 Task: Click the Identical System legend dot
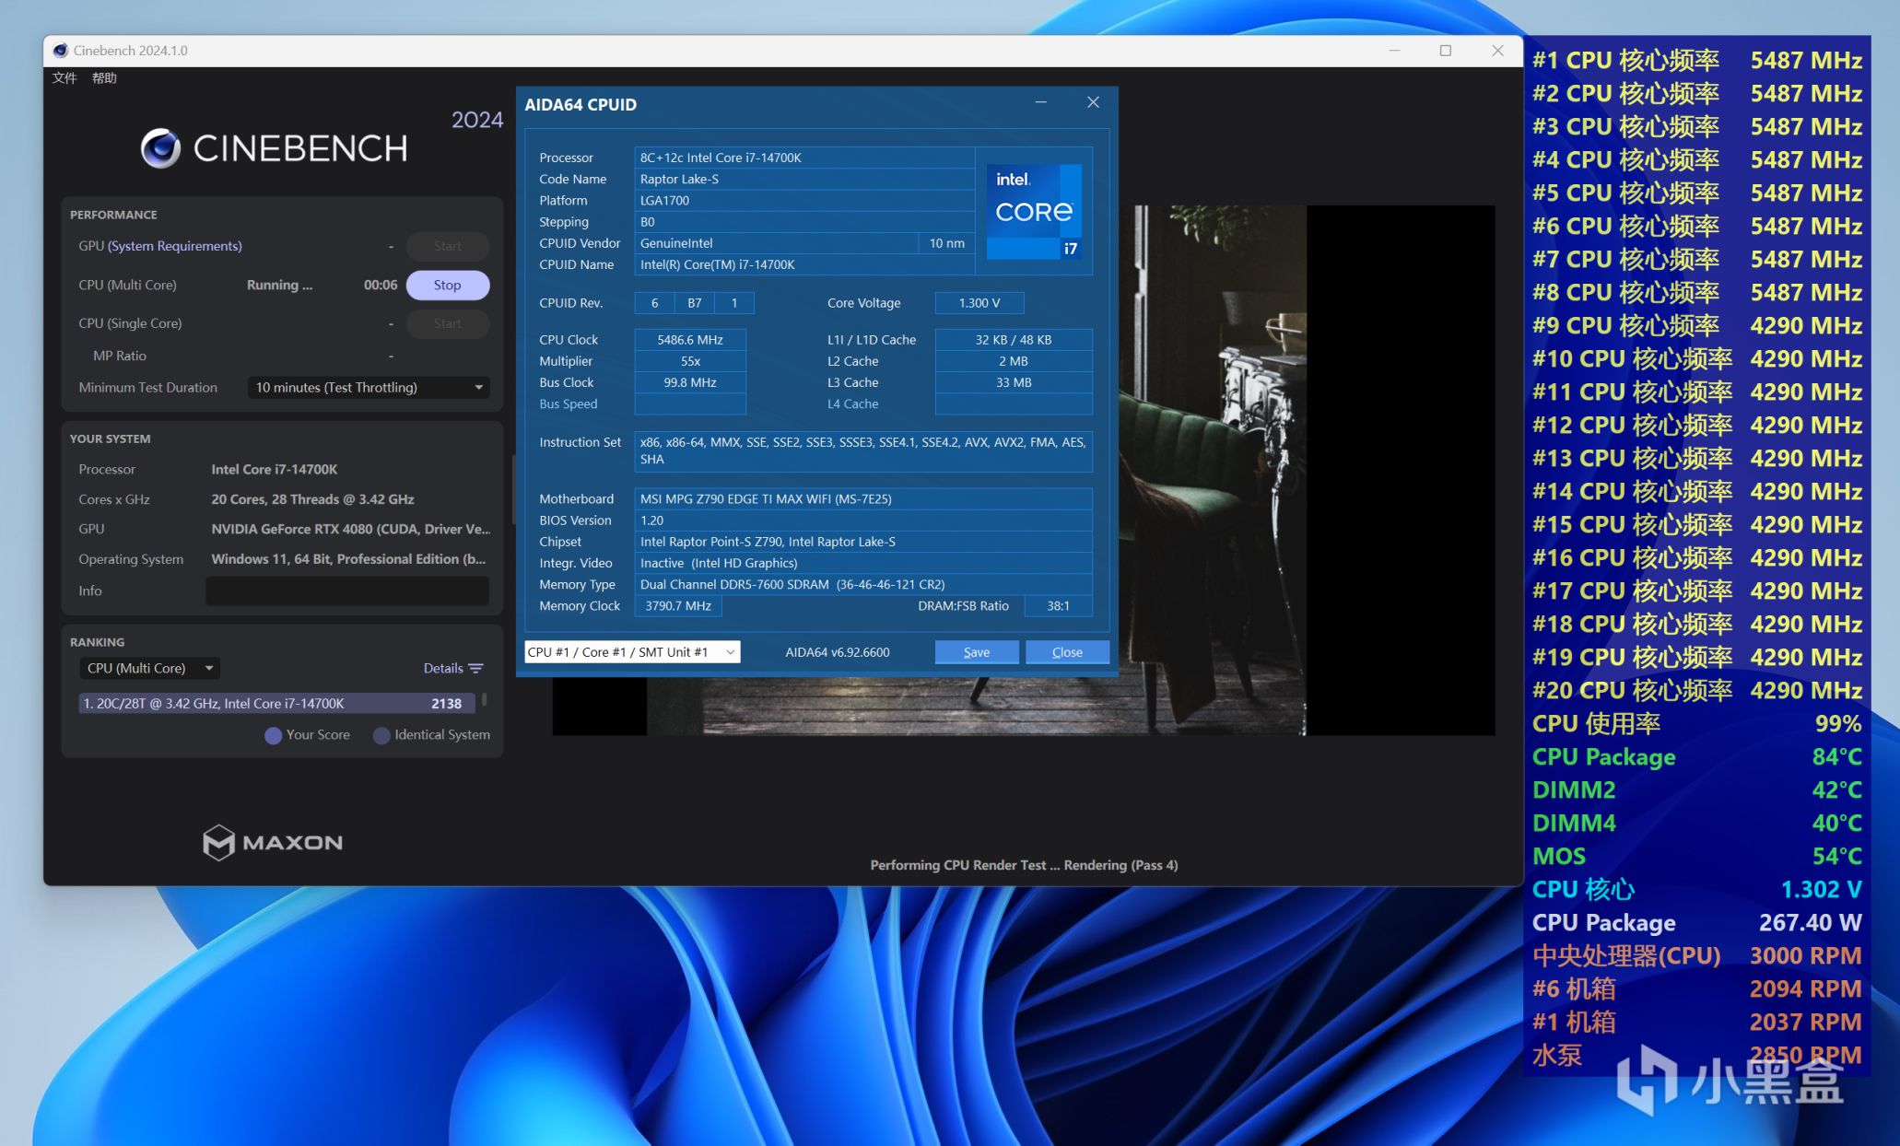(x=381, y=735)
